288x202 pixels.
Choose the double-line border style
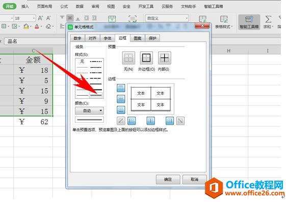point(96,95)
